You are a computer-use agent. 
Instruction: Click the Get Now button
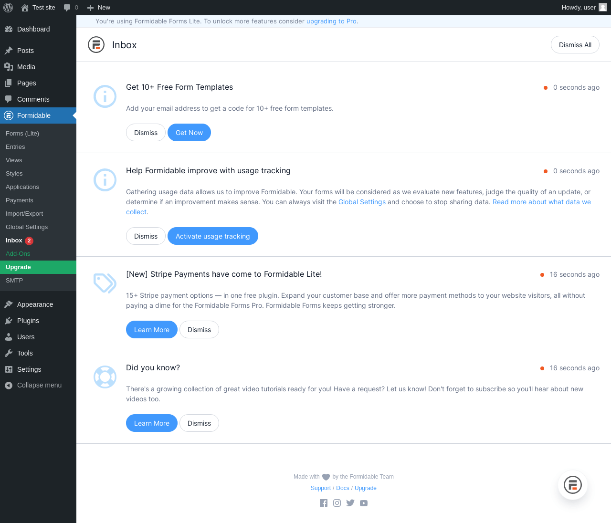(x=189, y=133)
